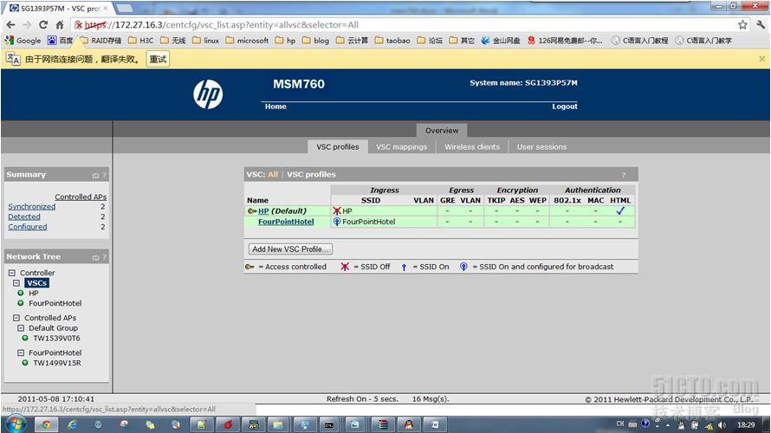Select VSCs in the Network Tree
This screenshot has height=433, width=771.
(37, 283)
